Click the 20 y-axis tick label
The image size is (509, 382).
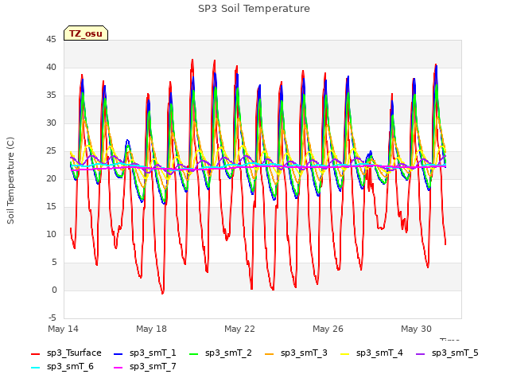pos(51,178)
